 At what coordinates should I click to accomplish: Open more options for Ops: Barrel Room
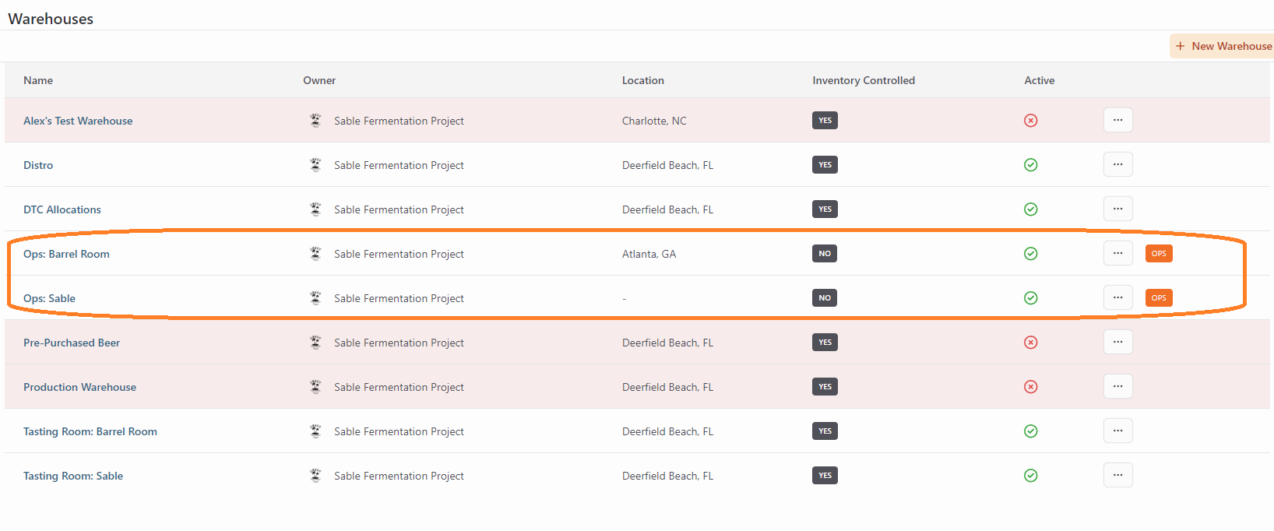[1117, 253]
